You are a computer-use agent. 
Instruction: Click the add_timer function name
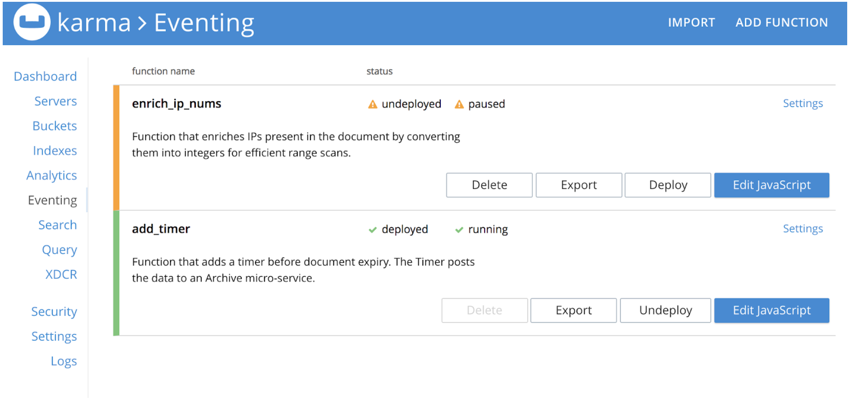click(x=161, y=229)
